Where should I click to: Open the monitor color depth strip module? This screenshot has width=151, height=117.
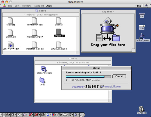tap(54, 115)
